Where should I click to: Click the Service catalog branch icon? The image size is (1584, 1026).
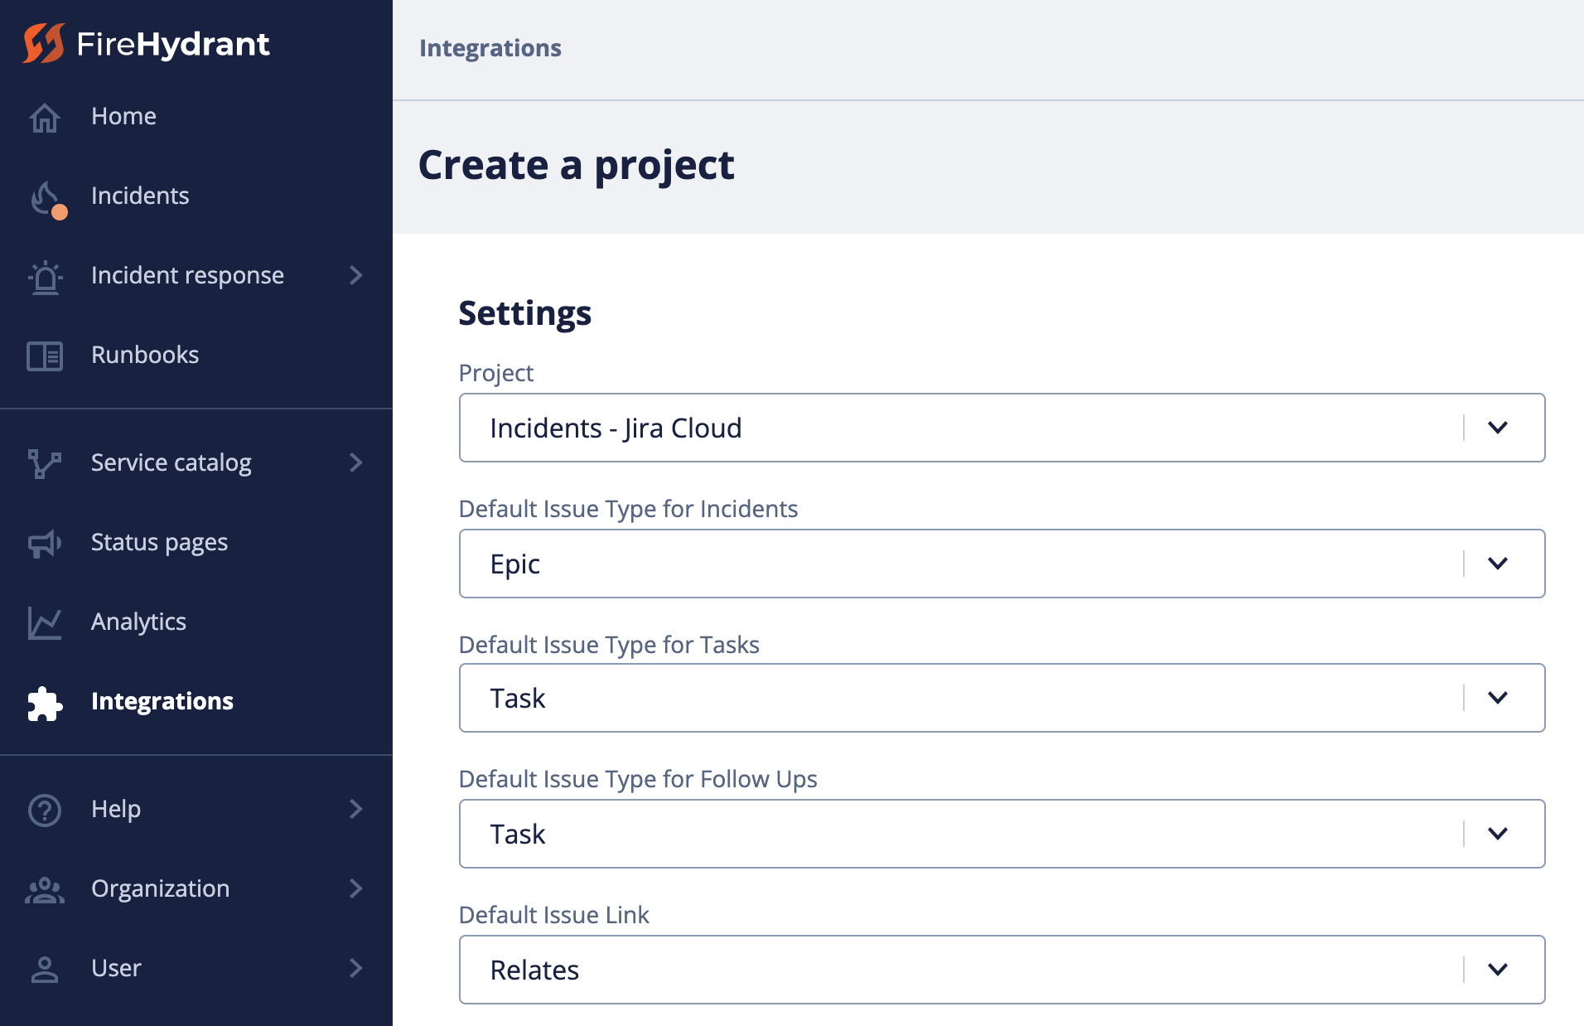coord(46,462)
